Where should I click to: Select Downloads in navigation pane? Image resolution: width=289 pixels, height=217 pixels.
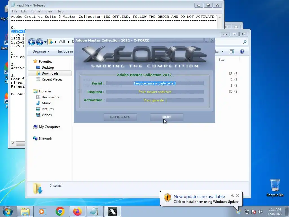pos(50,73)
